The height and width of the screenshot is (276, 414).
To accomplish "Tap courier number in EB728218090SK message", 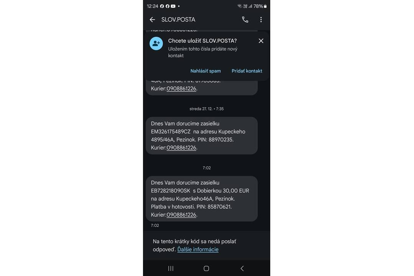I will (x=181, y=215).
